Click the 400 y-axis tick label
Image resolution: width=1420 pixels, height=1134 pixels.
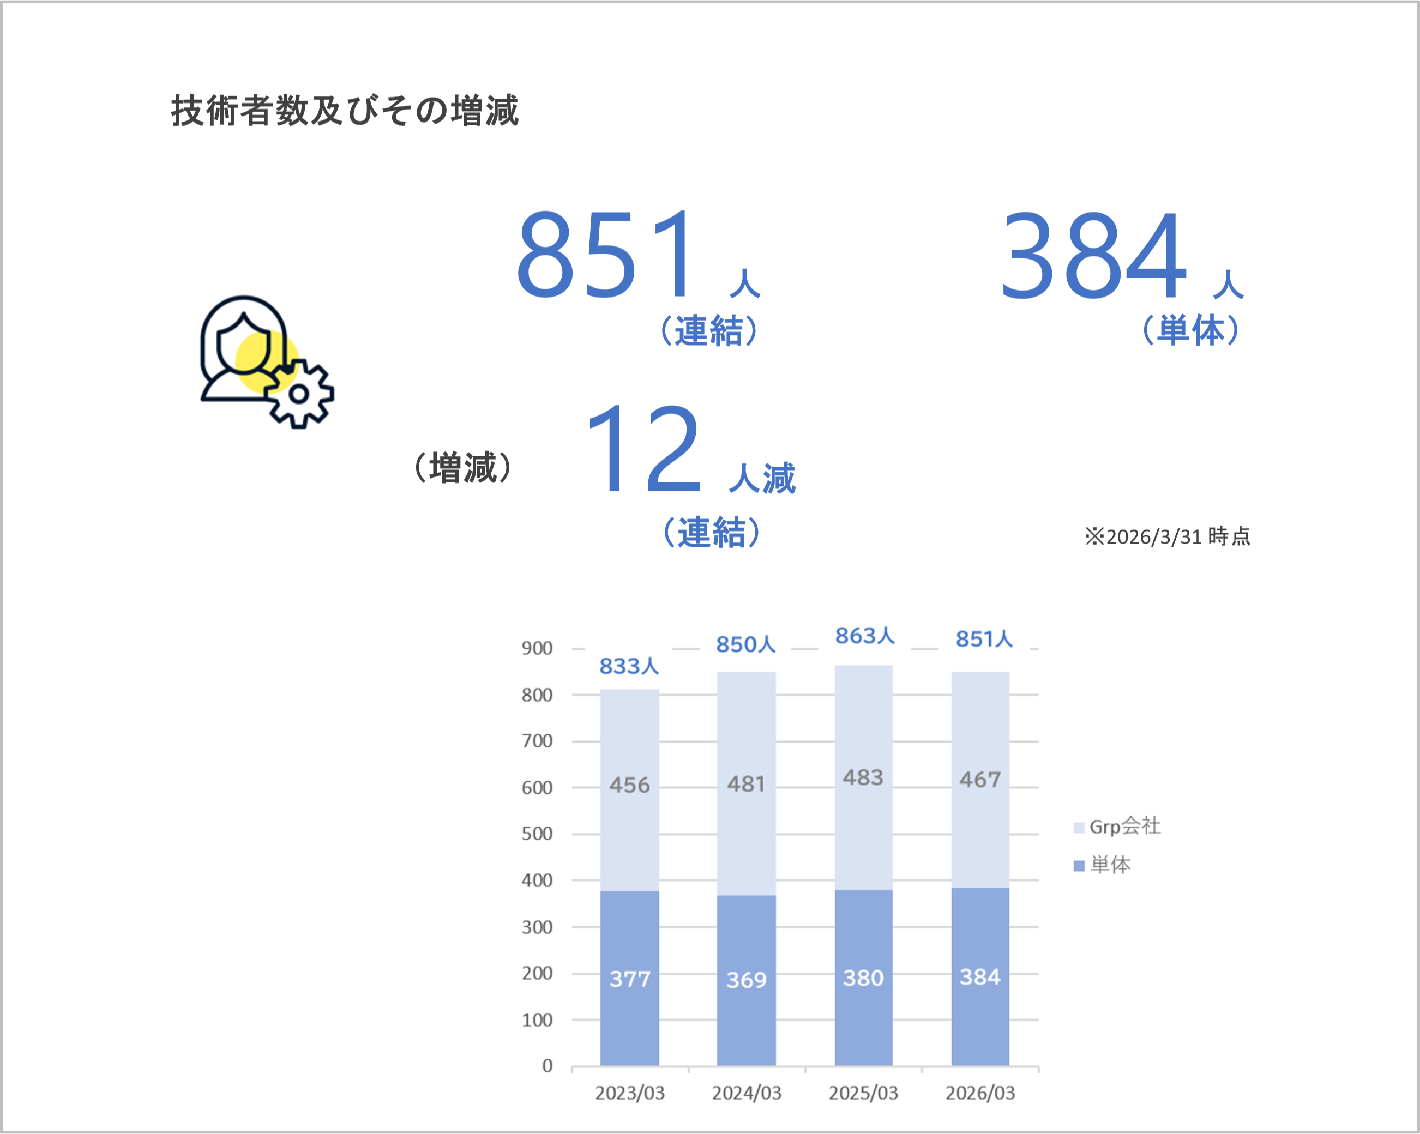[x=537, y=880]
